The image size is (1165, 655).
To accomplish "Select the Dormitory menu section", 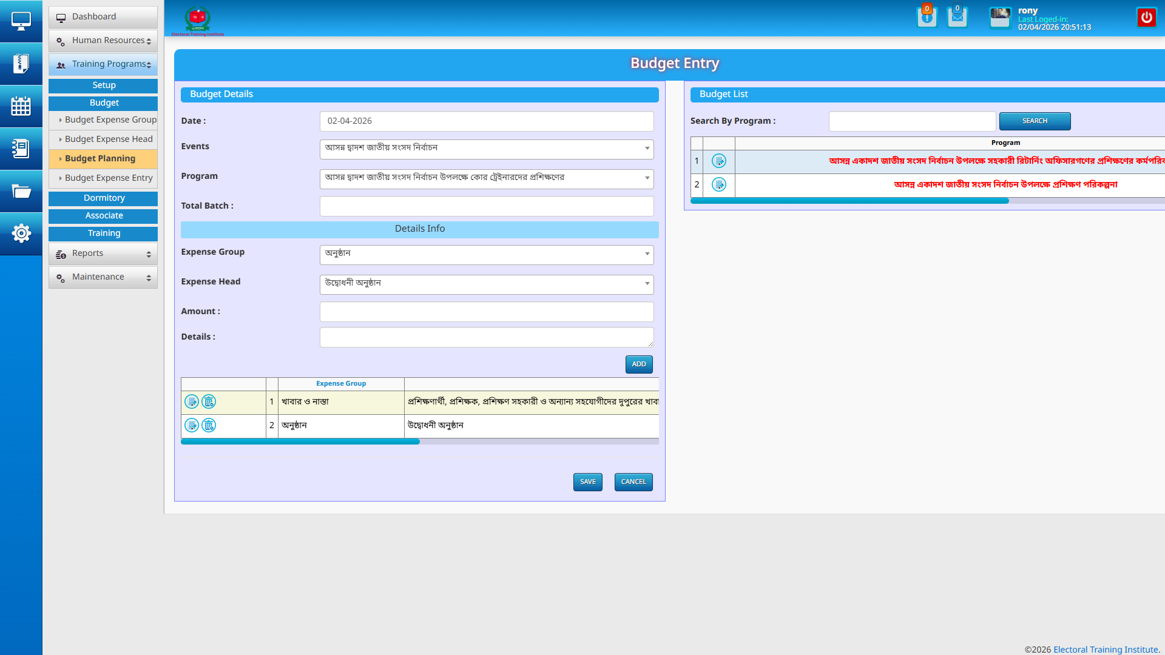I will tap(104, 198).
